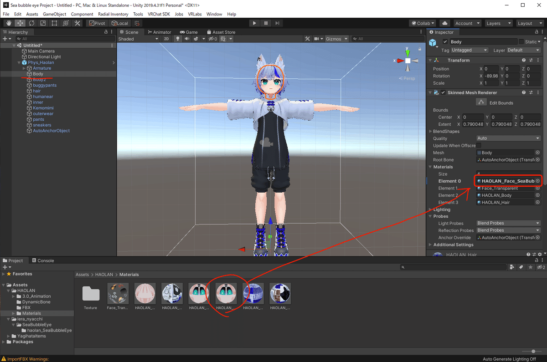Open the VRChat SDK menu
The height and width of the screenshot is (362, 547).
[159, 14]
